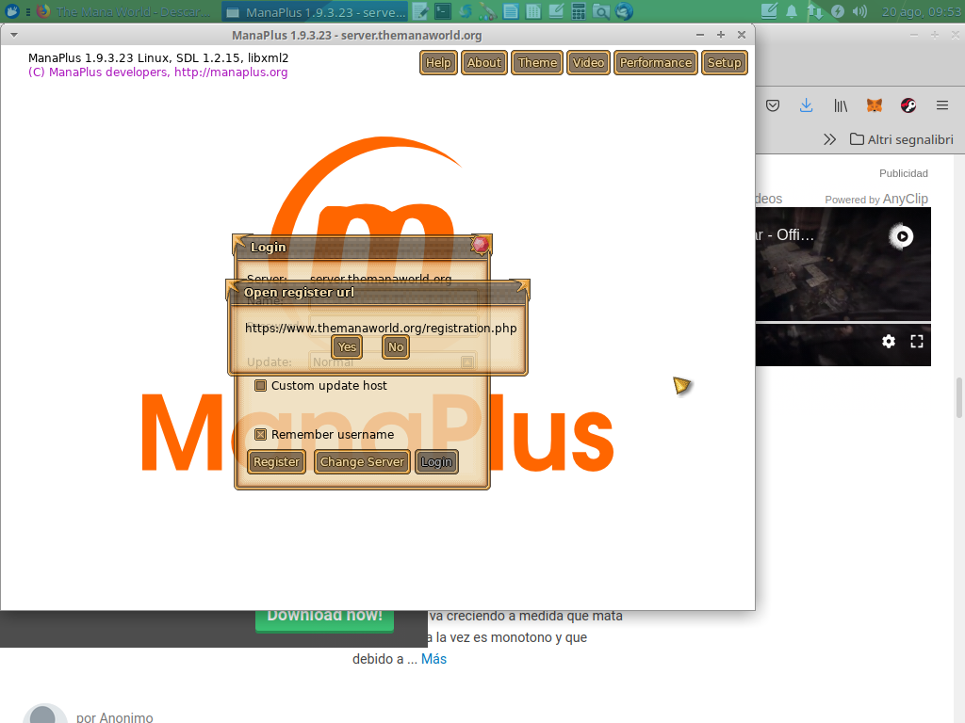Open Performance settings

tap(656, 63)
